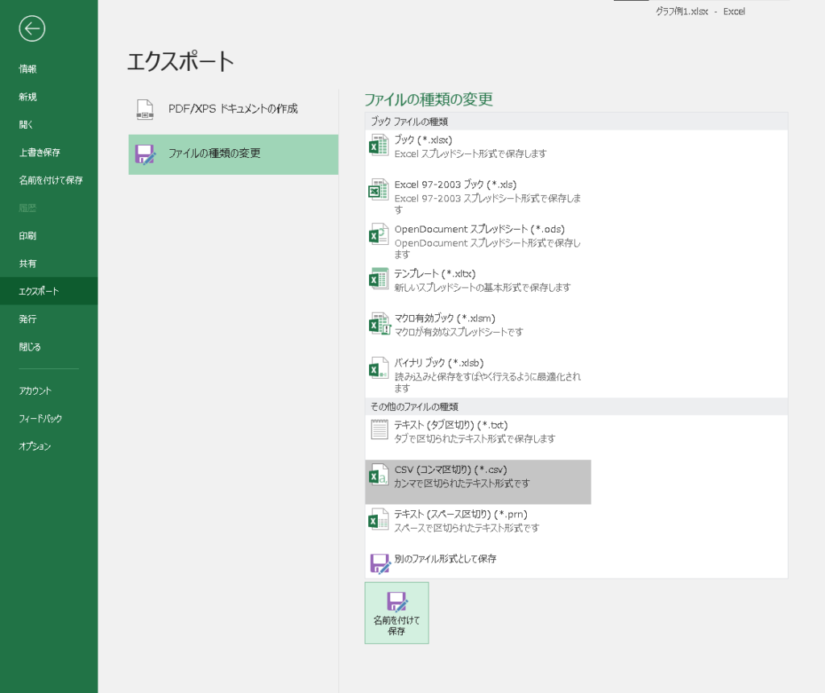
Task: Open 共有 in the sidebar
Action: [x=28, y=264]
